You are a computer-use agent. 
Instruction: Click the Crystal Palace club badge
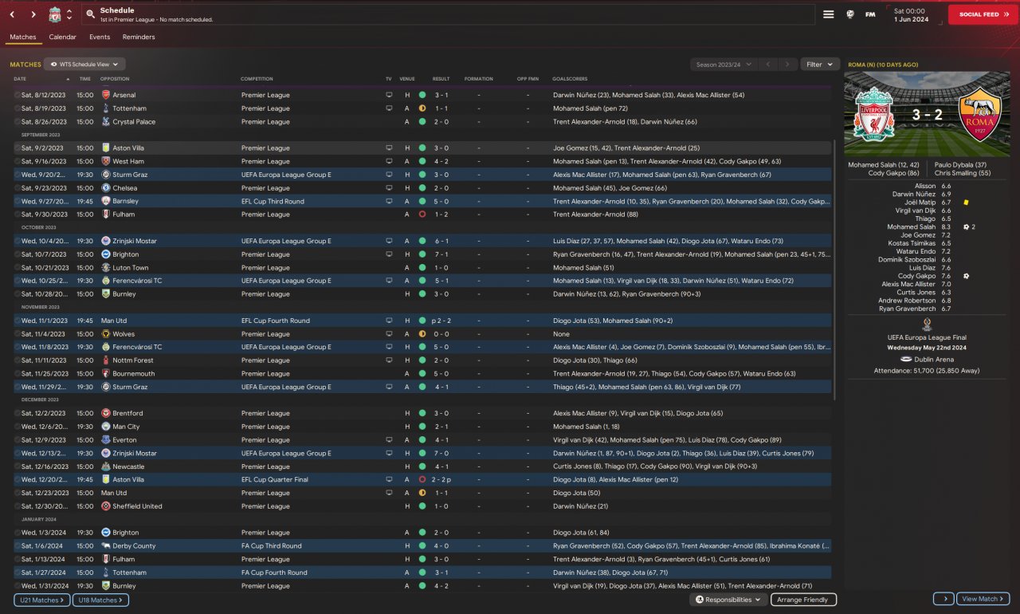106,122
